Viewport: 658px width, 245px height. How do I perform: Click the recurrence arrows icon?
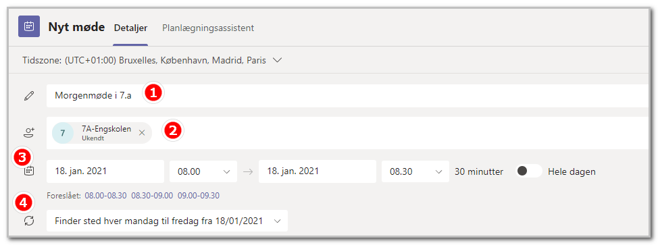29,221
